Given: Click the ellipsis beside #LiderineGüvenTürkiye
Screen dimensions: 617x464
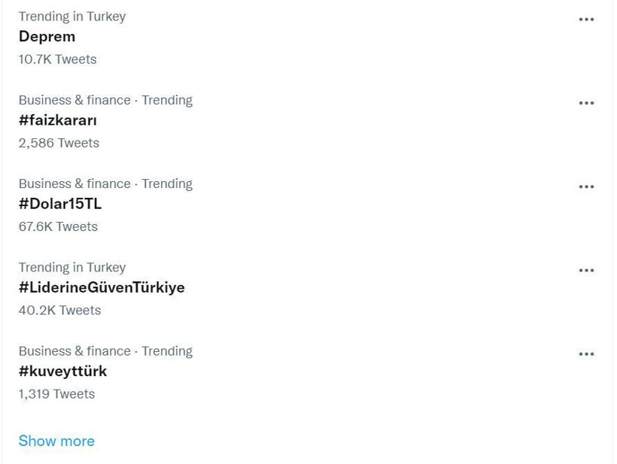Looking at the screenshot, I should click(x=586, y=270).
